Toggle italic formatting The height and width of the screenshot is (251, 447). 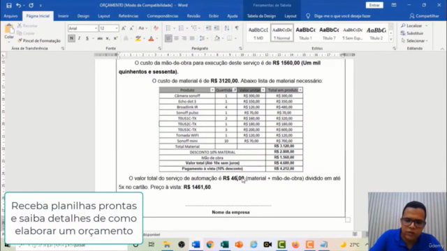(x=79, y=38)
